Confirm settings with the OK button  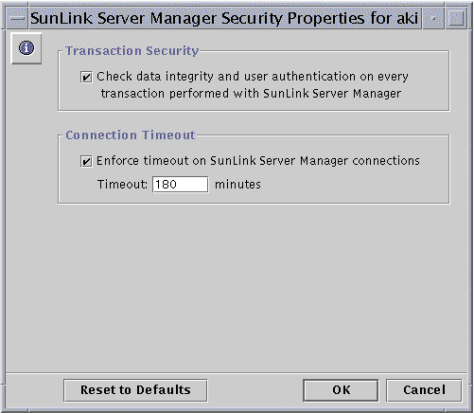pyautogui.click(x=341, y=390)
